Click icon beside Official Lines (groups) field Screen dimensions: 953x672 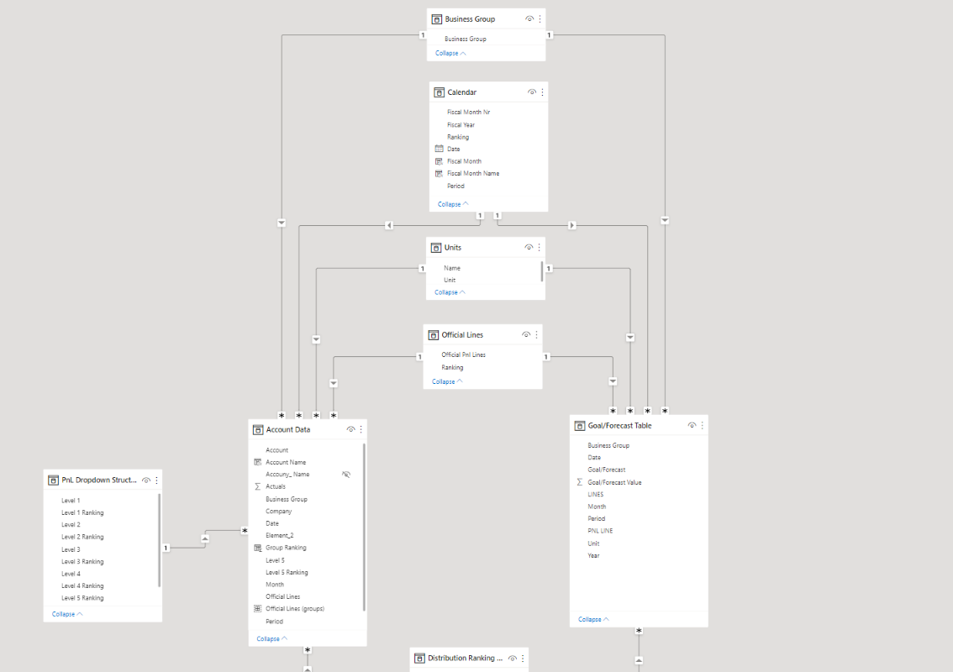(x=258, y=609)
